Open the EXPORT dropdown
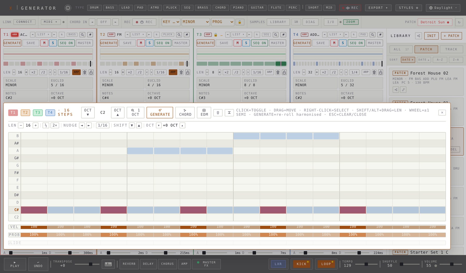 tap(378, 8)
